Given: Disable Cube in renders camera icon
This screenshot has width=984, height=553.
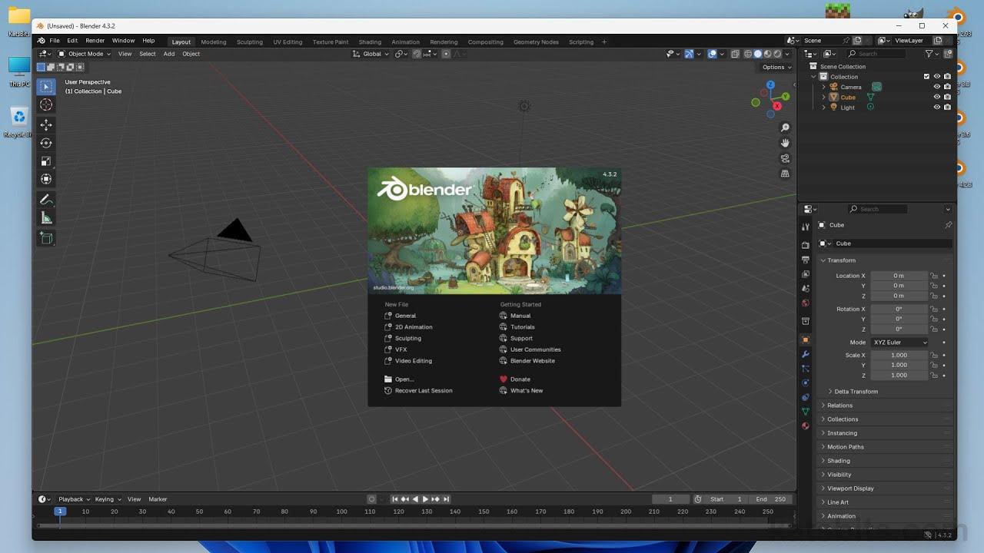Looking at the screenshot, I should pyautogui.click(x=947, y=97).
